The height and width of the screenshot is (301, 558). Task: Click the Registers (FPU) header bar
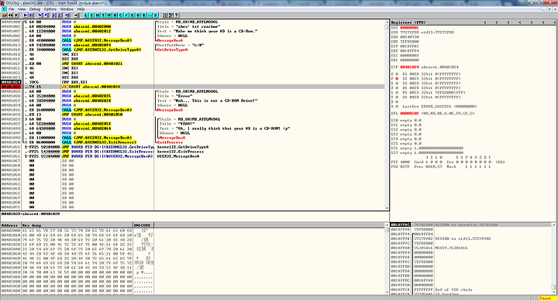click(474, 22)
